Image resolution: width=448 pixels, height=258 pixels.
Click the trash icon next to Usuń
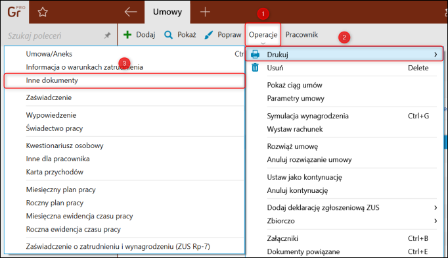tap(255, 68)
